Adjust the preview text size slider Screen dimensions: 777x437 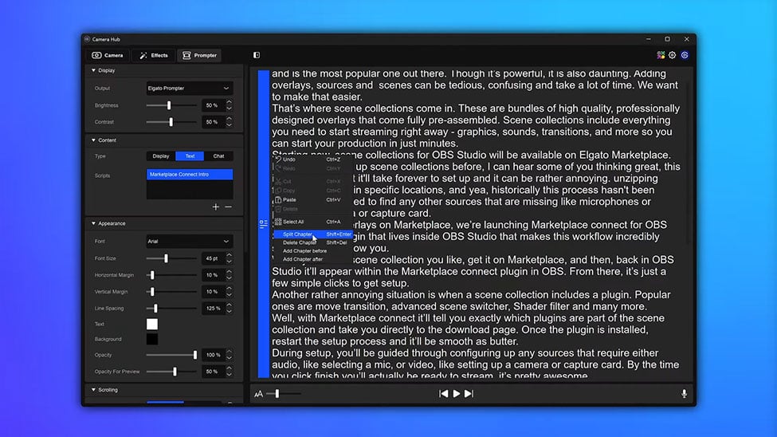click(x=277, y=394)
